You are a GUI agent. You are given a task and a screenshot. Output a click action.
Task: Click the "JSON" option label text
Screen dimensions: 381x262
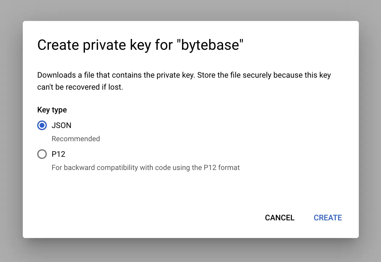(61, 125)
